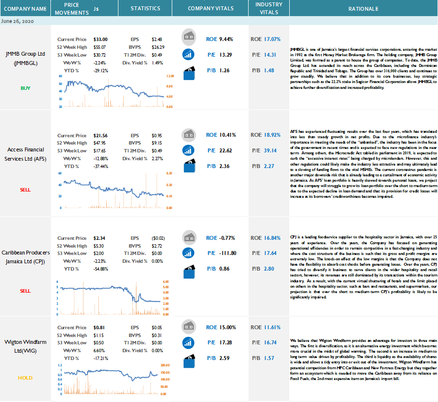Viewport: 438px width, 402px height.
Task: Click the June 26, 2020 date row
Action: [x=219, y=21]
